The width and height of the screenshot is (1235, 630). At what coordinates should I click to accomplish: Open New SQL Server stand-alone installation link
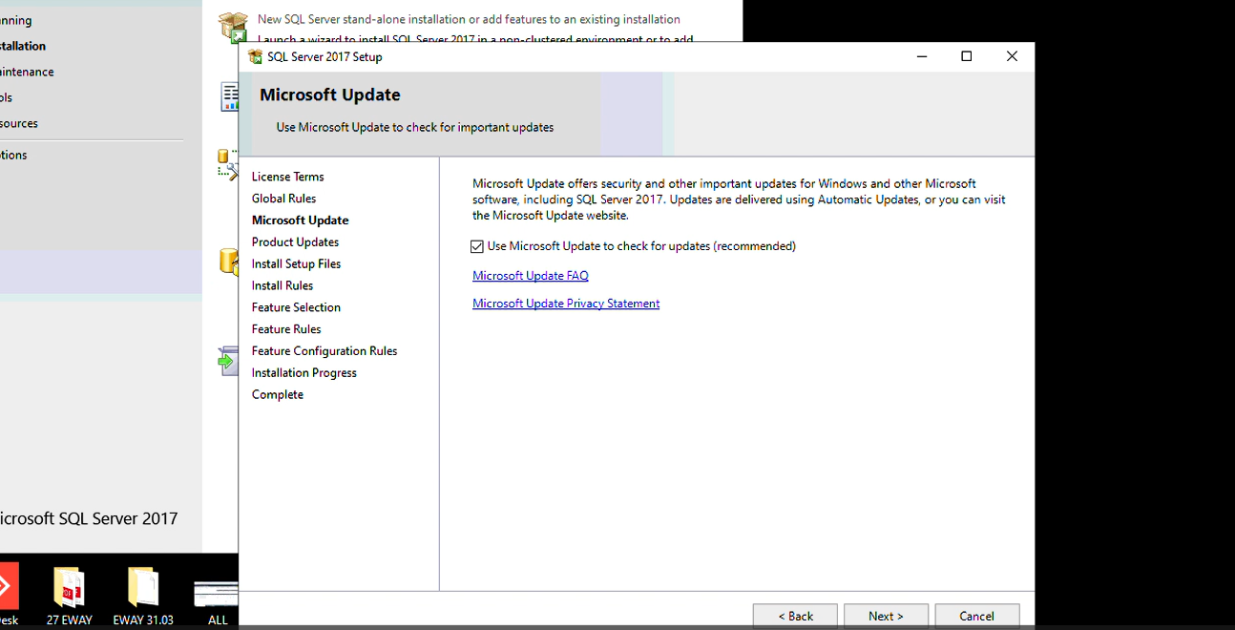[469, 19]
